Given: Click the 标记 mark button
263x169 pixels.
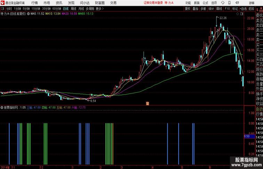Looking at the screenshot, I should [235, 9].
